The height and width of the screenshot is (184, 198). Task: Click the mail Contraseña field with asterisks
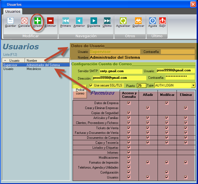(x=180, y=77)
